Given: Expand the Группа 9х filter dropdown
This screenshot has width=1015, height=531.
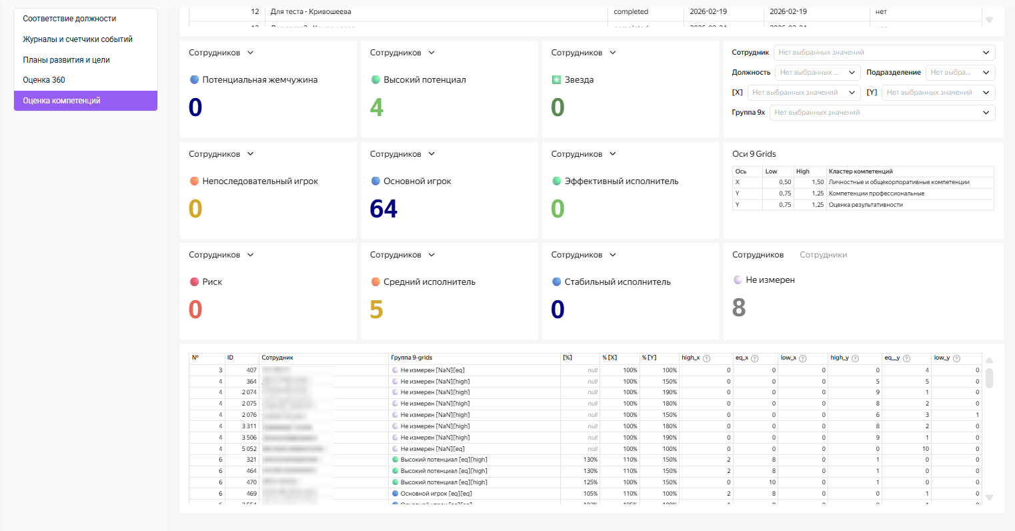Looking at the screenshot, I should [882, 113].
